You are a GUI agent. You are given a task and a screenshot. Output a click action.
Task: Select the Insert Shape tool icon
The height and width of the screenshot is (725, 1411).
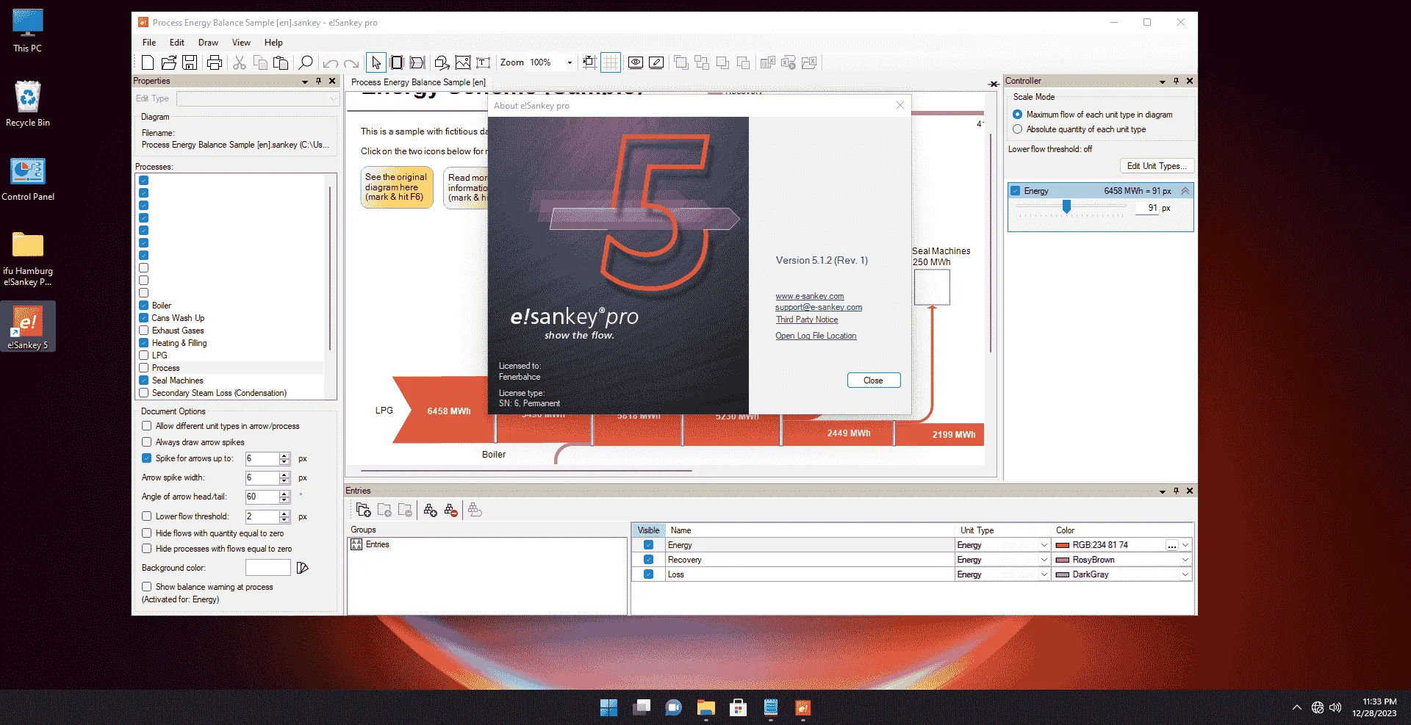442,62
